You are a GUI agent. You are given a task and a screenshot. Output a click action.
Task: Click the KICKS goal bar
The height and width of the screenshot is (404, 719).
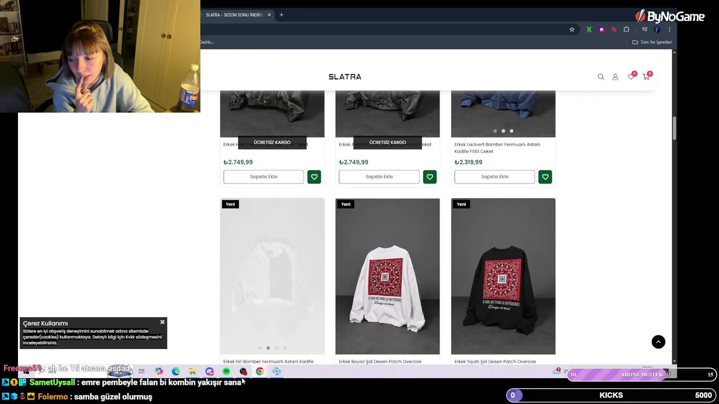tap(611, 396)
